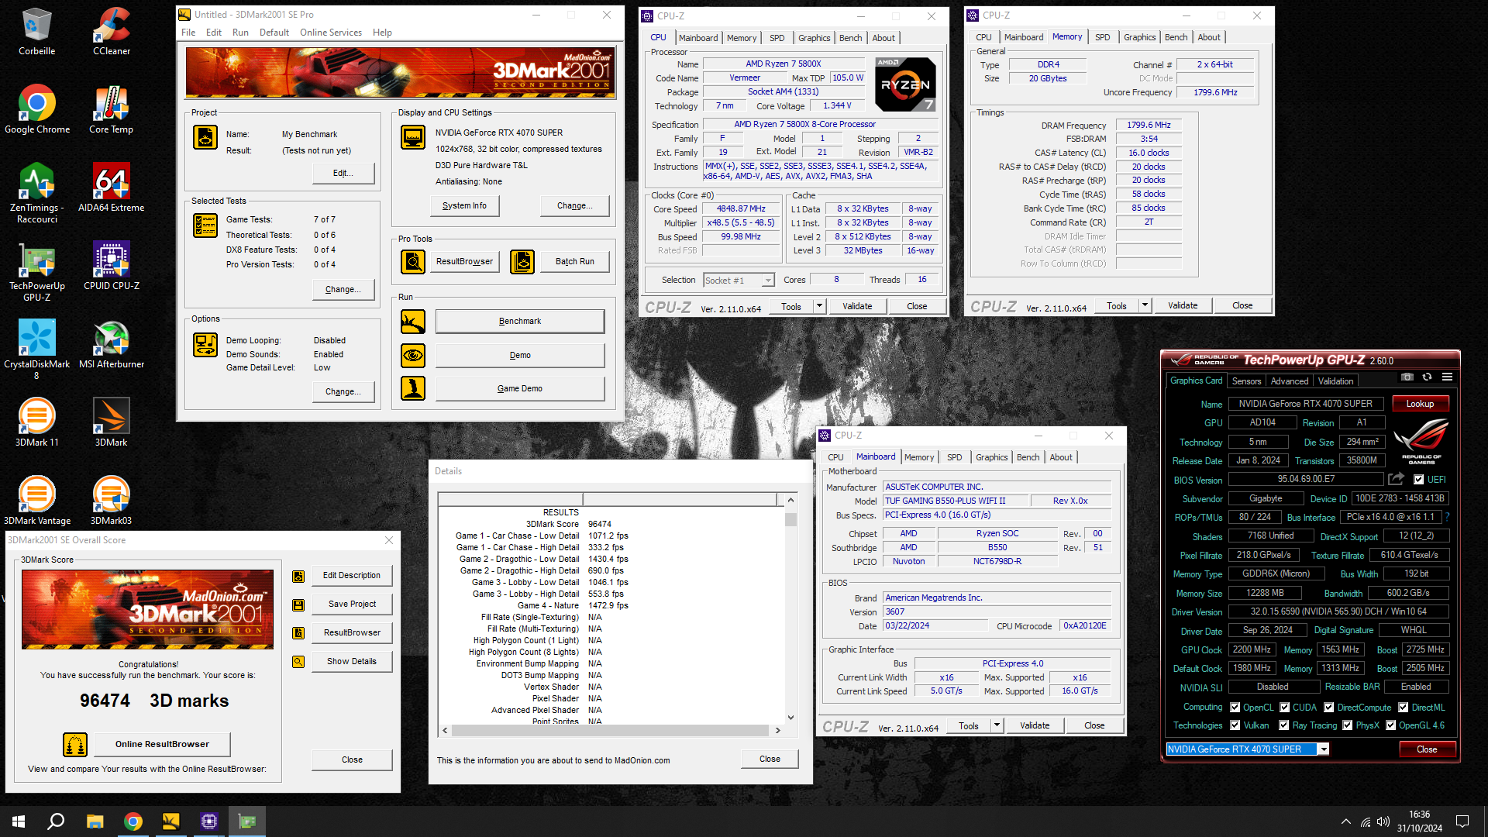Expand Tools dropdown arrow in CPU-Z CPU window
This screenshot has height=837, width=1488.
(x=819, y=306)
